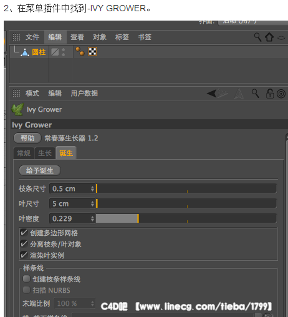The width and height of the screenshot is (288, 317).
Task: Click the 帮助 button
Action: 27,138
